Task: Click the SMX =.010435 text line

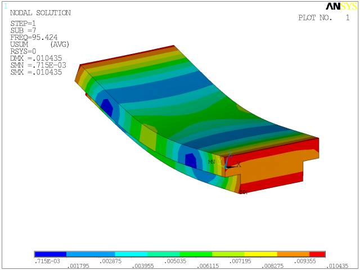Action: click(x=36, y=72)
